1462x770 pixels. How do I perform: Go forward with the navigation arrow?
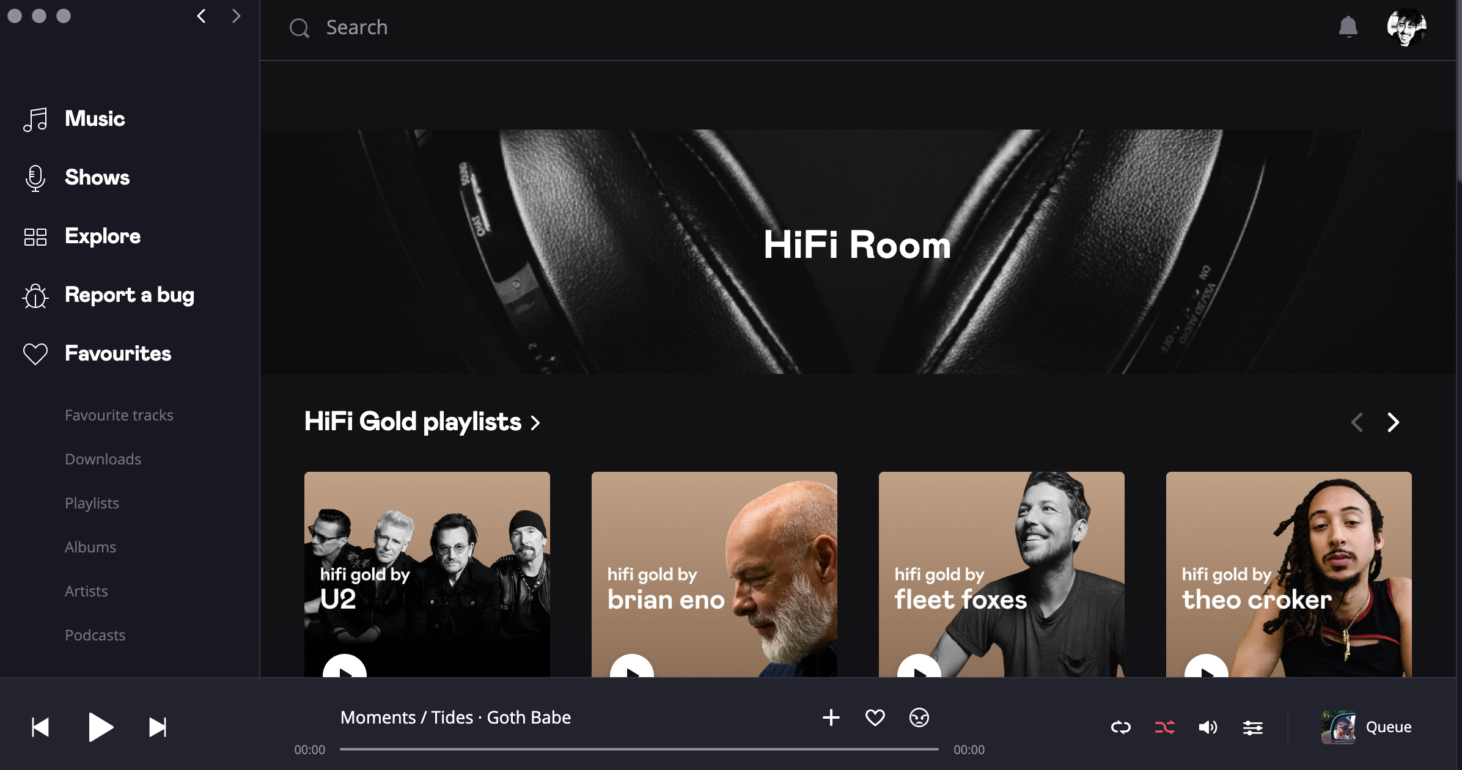pyautogui.click(x=236, y=16)
